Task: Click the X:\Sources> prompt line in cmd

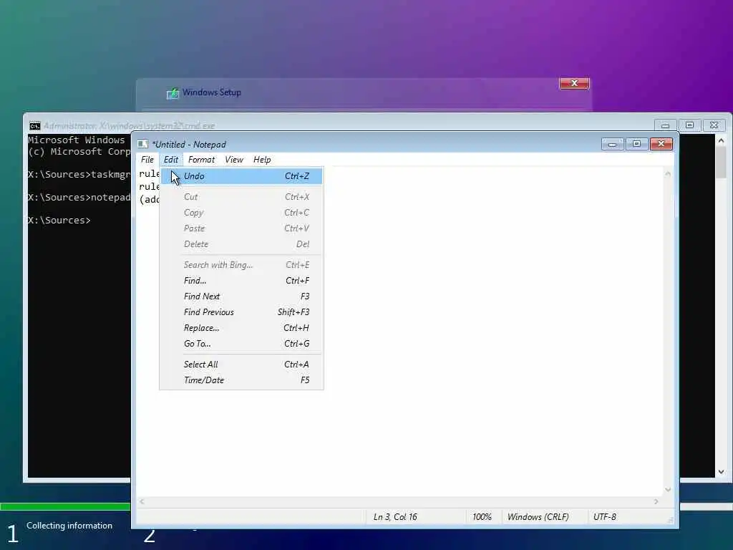Action: (59, 221)
